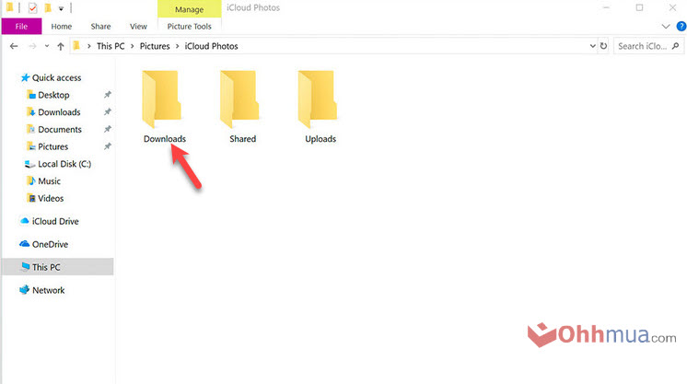Refresh the iCloud Photos folder
Screen dimensions: 687x384
[603, 46]
